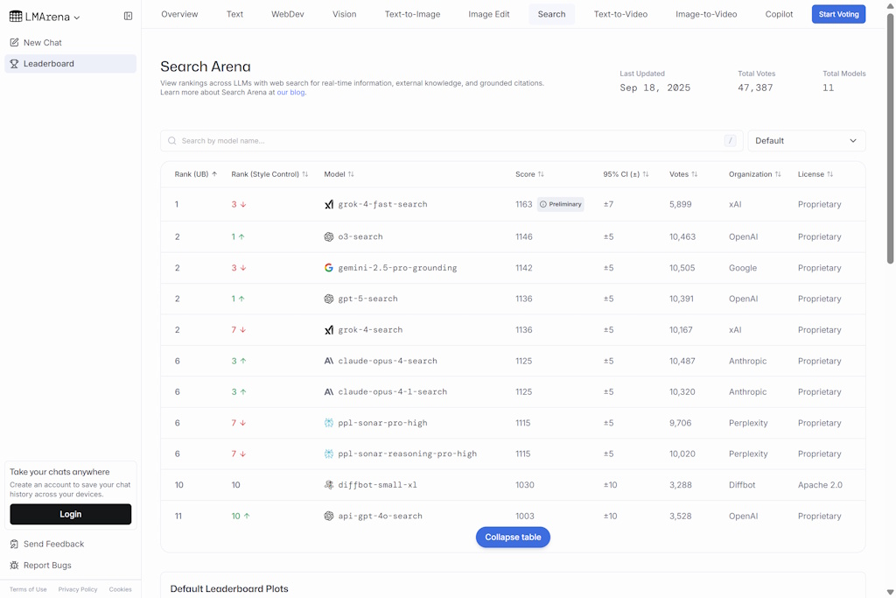Click the Send Feedback icon
The image size is (896, 598).
(x=14, y=545)
